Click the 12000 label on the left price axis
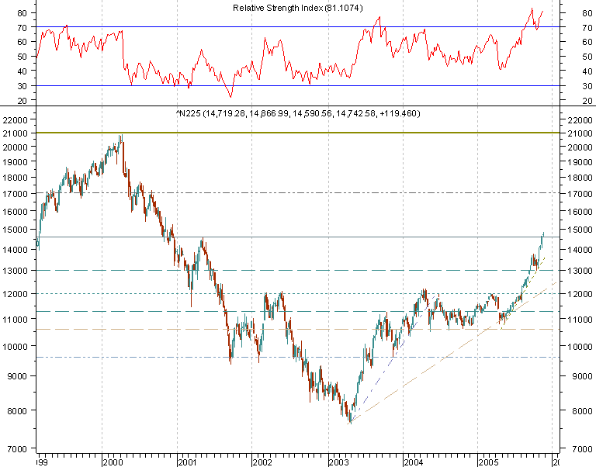Image resolution: width=596 pixels, height=467 pixels. click(x=16, y=294)
